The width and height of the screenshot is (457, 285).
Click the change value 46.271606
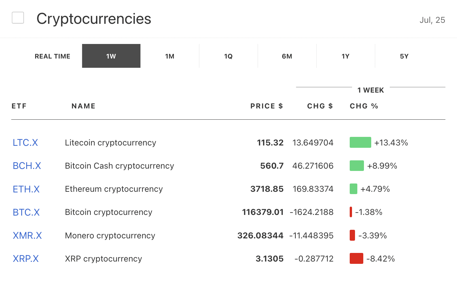pyautogui.click(x=313, y=166)
